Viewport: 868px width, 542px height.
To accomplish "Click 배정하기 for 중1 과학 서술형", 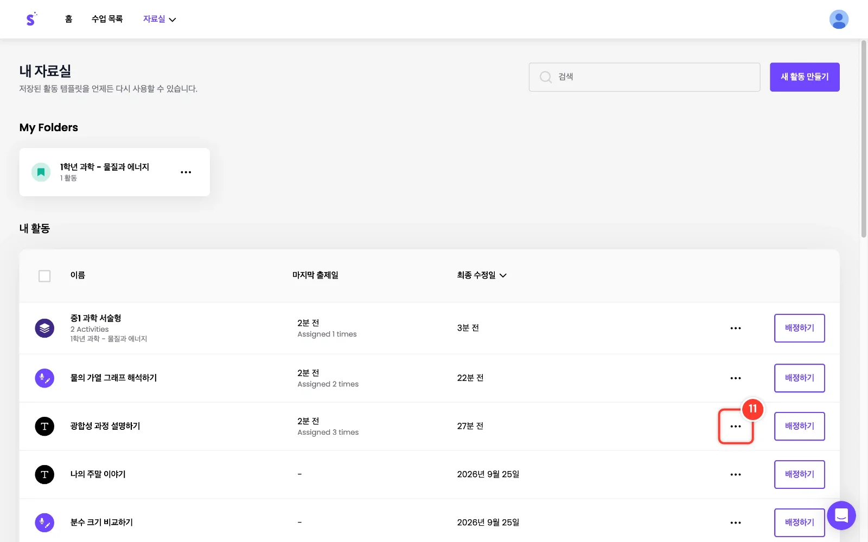I will pyautogui.click(x=800, y=328).
